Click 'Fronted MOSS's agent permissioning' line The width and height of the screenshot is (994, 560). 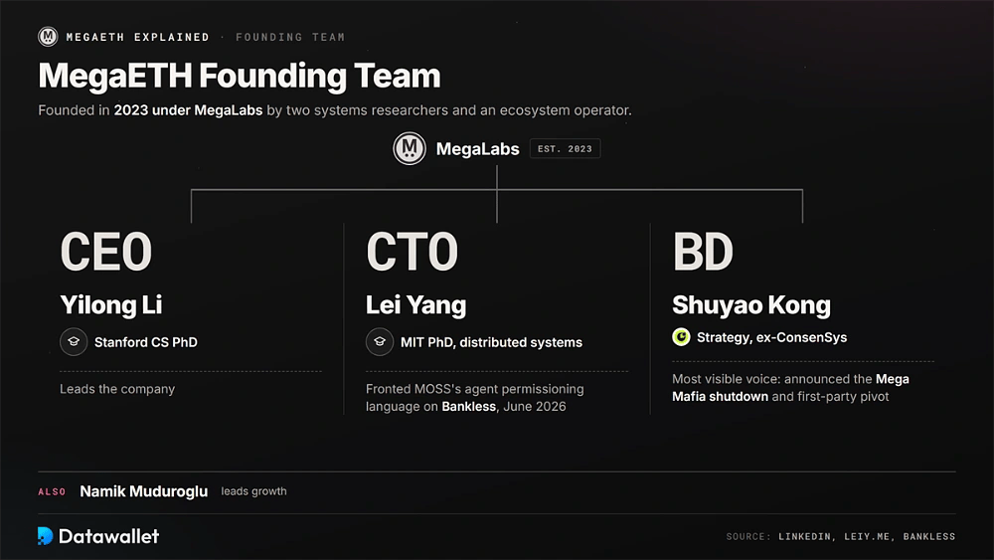tap(475, 389)
